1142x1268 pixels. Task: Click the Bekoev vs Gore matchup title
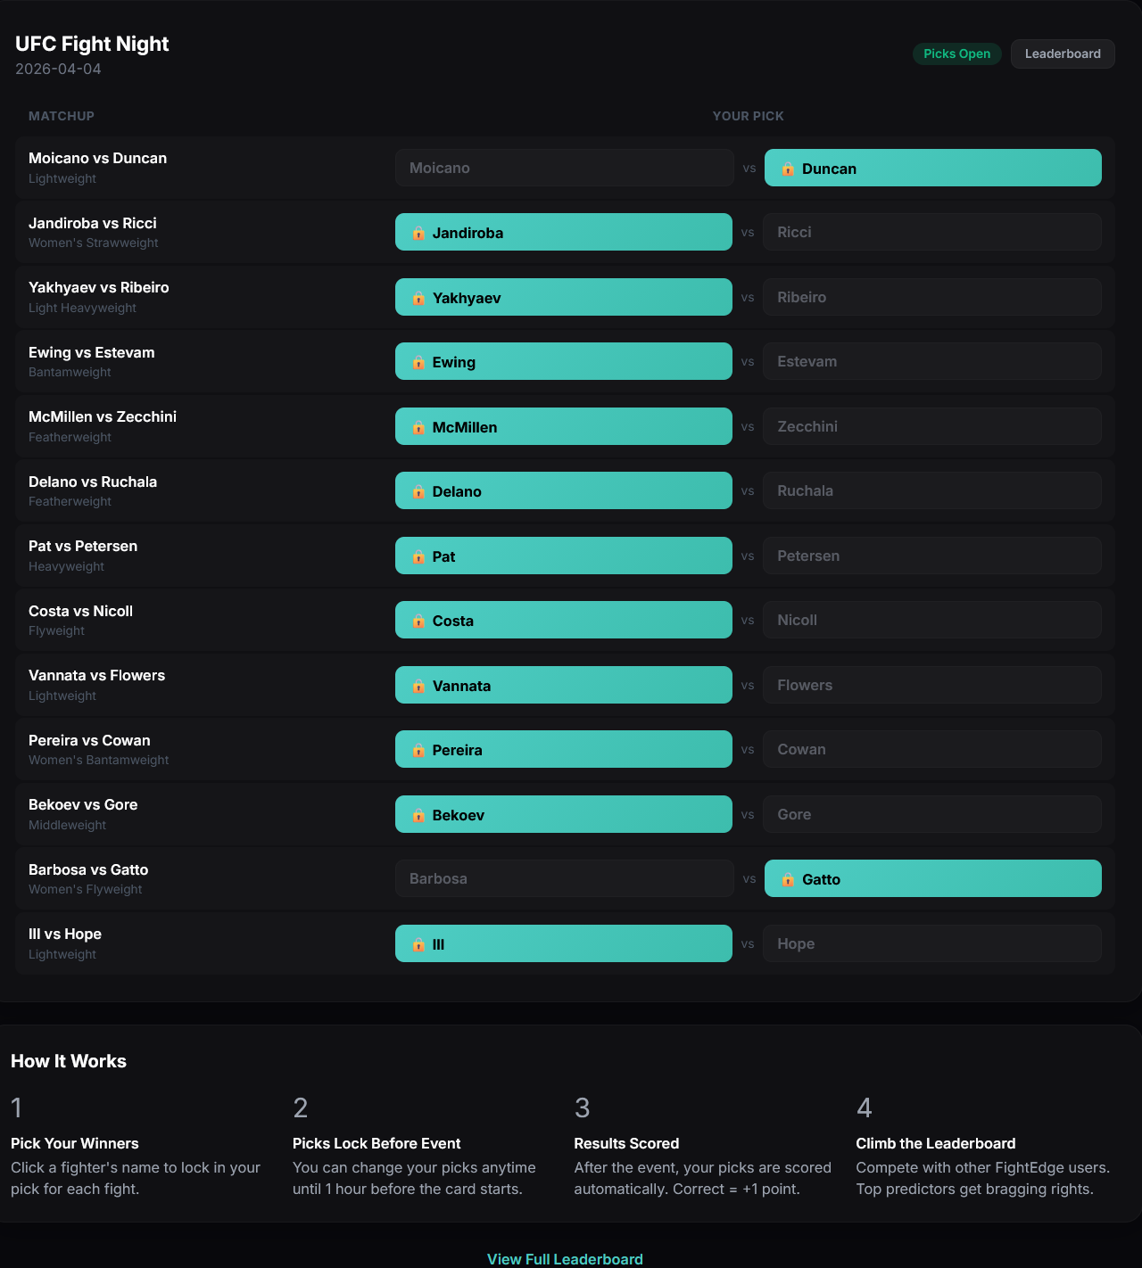tap(83, 804)
